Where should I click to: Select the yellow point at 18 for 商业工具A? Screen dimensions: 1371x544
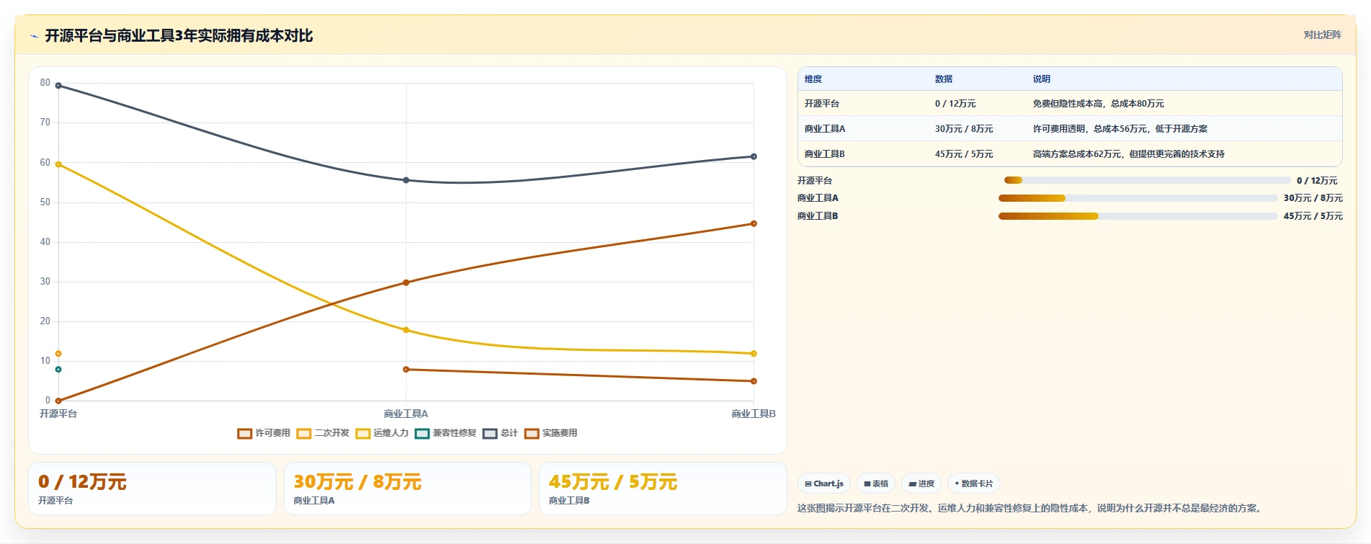coord(406,330)
